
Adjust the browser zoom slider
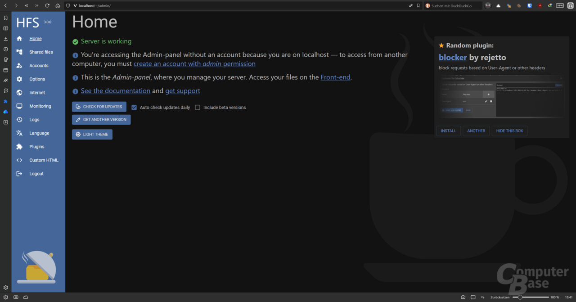520,297
